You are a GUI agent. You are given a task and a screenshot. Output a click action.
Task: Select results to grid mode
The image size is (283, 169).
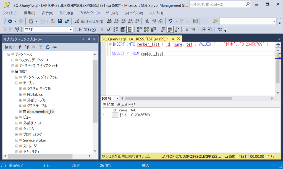coord(170,29)
